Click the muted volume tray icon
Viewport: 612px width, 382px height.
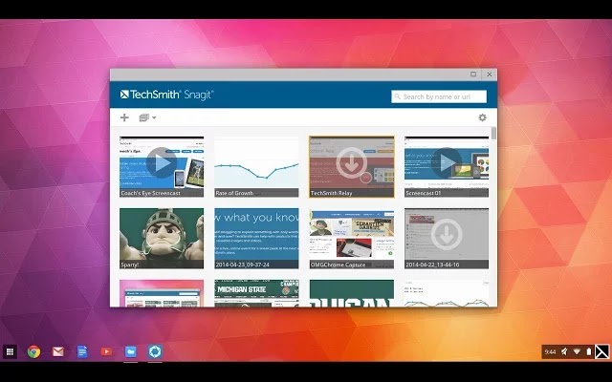click(564, 352)
